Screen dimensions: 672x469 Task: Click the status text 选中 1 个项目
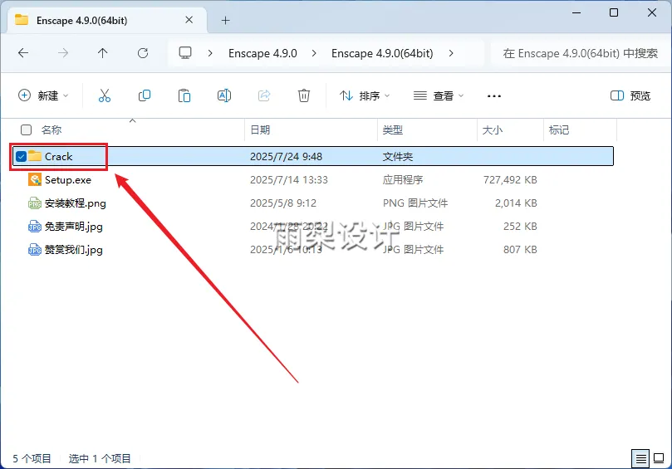(x=100, y=458)
